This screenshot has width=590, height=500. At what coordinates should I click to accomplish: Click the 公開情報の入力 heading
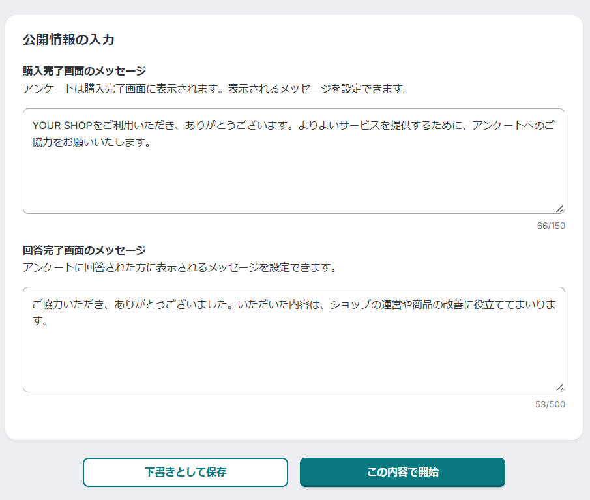(x=68, y=40)
